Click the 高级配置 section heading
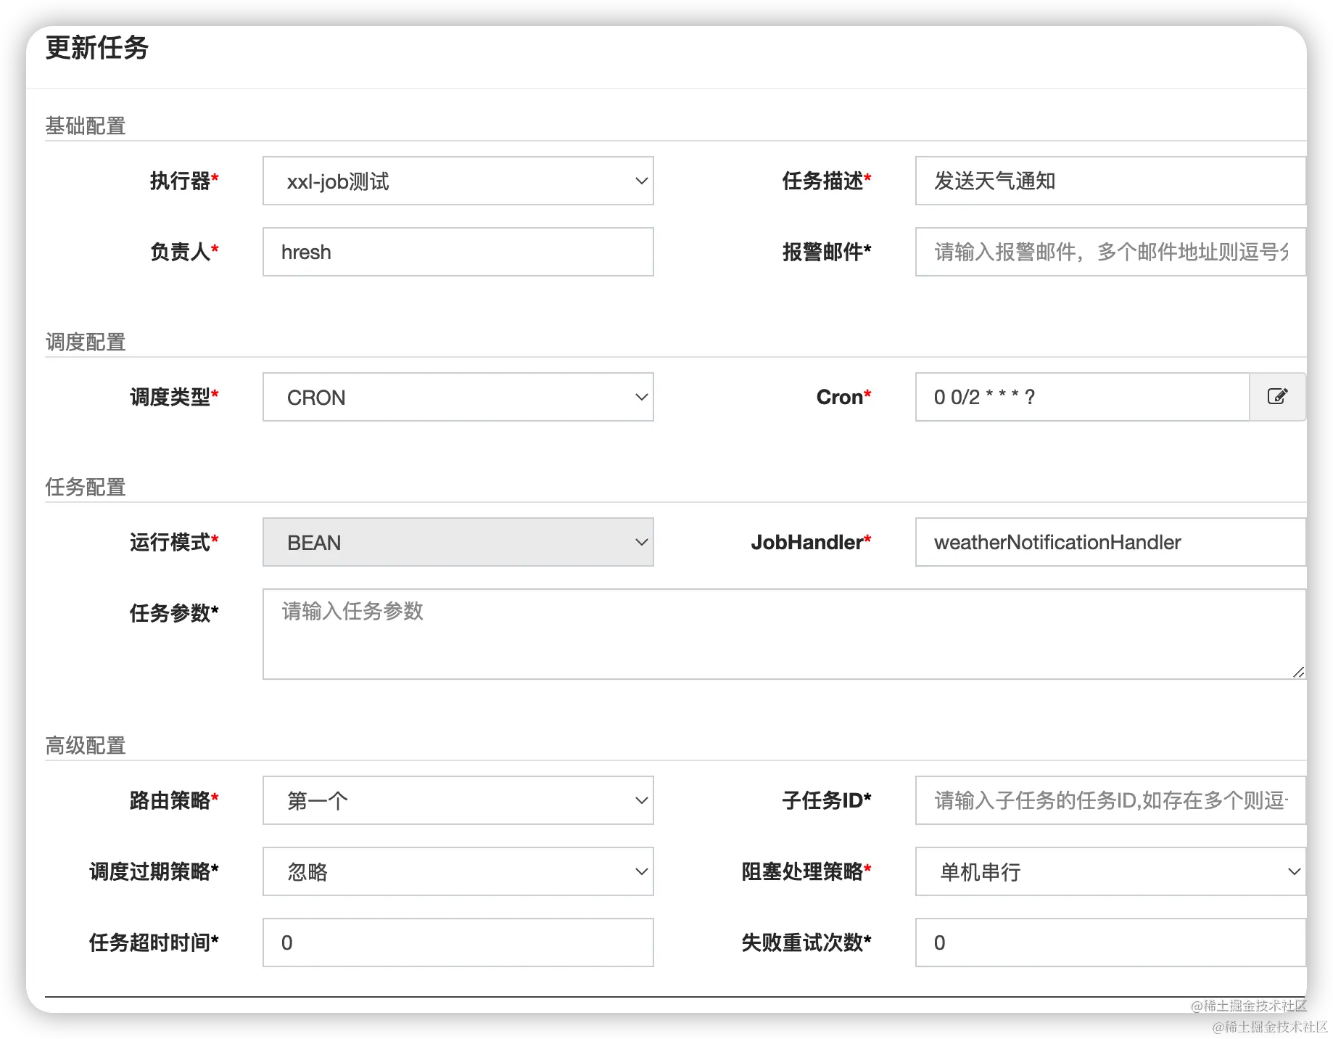 click(x=86, y=745)
